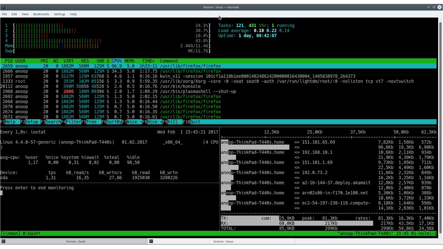Click the iftop TX totals row

(329, 218)
